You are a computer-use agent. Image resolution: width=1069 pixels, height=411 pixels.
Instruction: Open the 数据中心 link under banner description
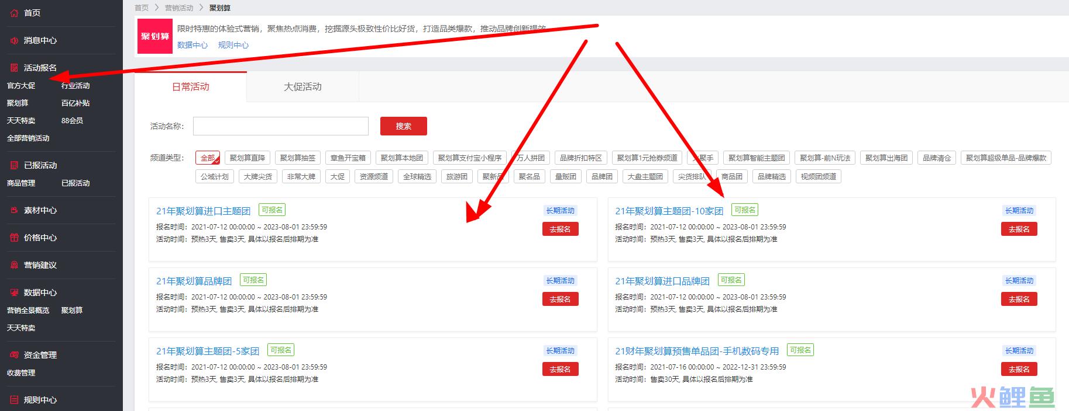(193, 45)
